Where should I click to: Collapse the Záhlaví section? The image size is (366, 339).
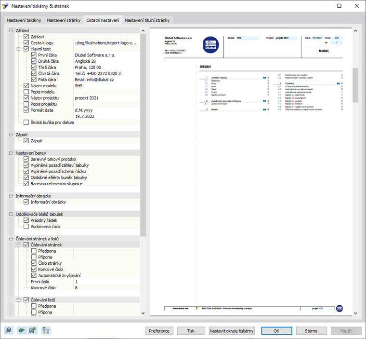[x=11, y=30]
